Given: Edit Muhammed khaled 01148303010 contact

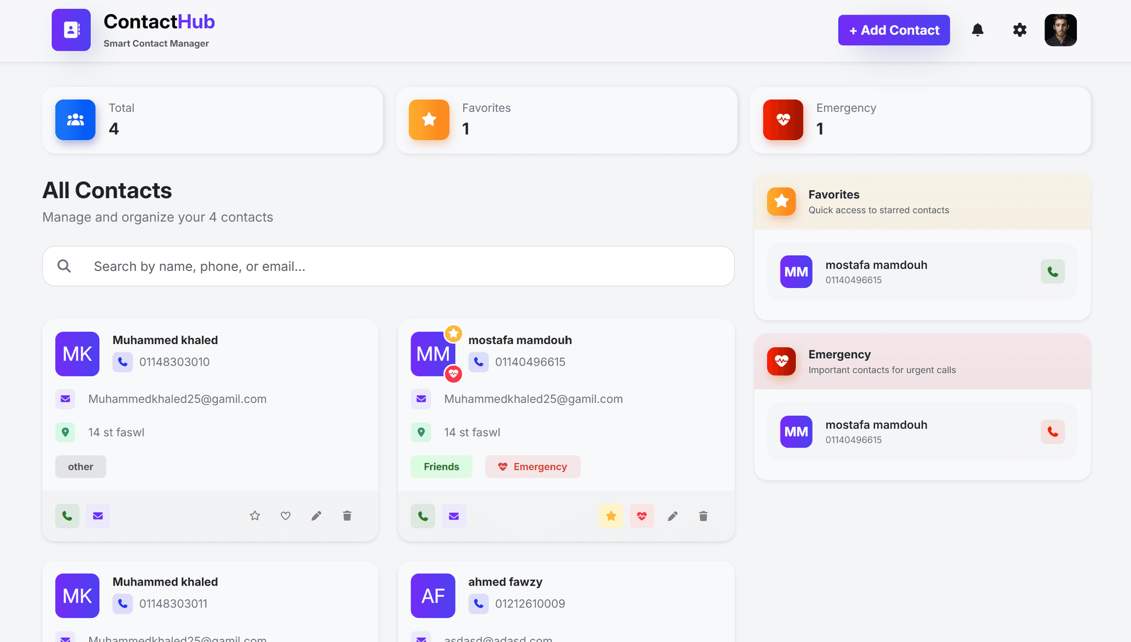Looking at the screenshot, I should (x=316, y=516).
